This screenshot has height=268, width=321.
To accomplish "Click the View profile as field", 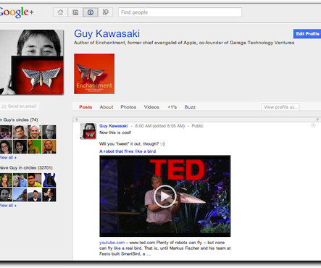I will (x=280, y=107).
